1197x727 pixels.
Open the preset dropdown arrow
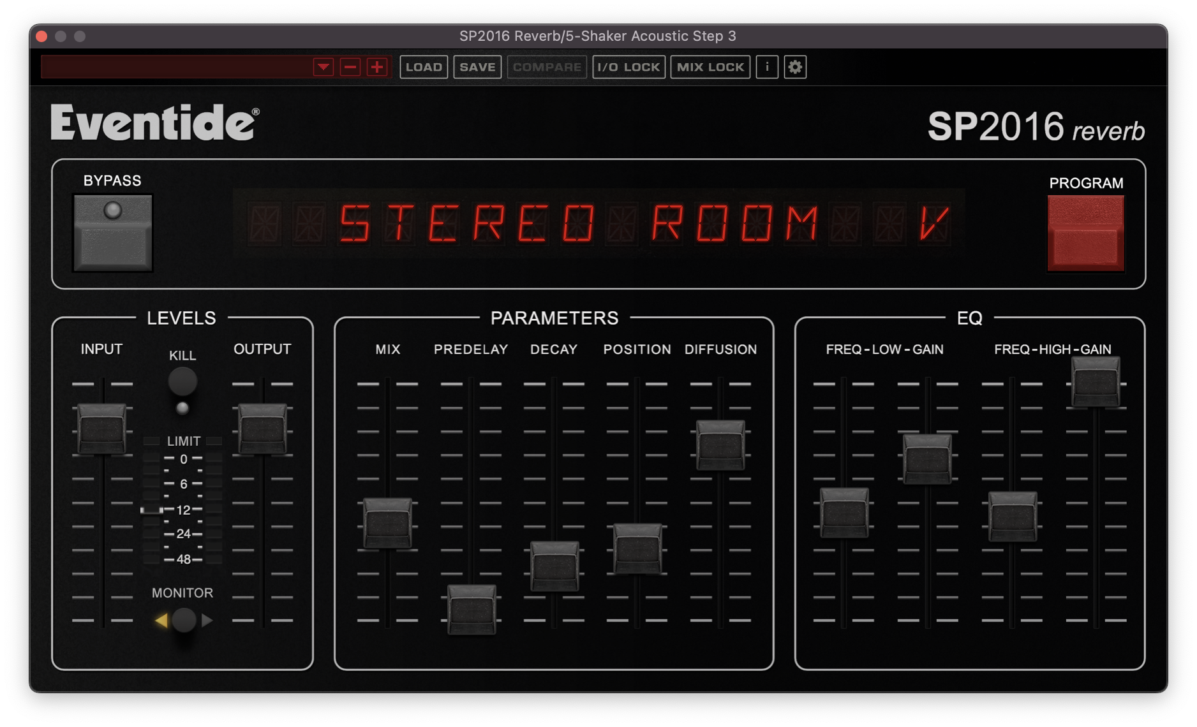pyautogui.click(x=323, y=67)
